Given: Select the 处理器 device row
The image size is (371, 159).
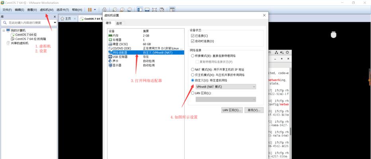Looking at the screenshot, I should (146, 40).
